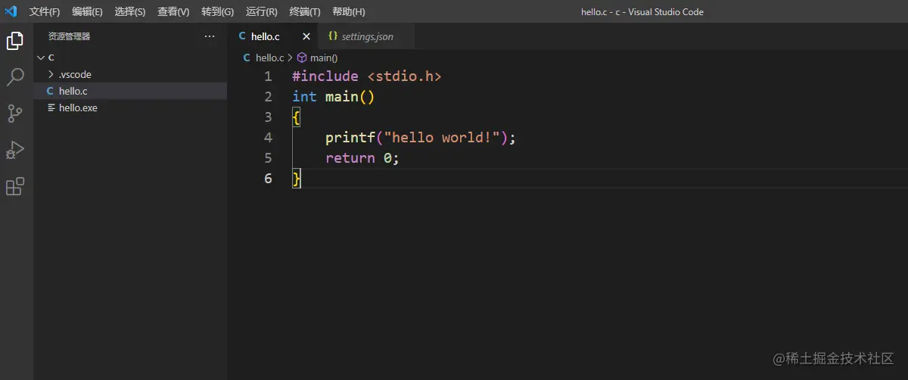Click <stdio.h> in the include line
This screenshot has height=380, width=908.
click(x=404, y=76)
